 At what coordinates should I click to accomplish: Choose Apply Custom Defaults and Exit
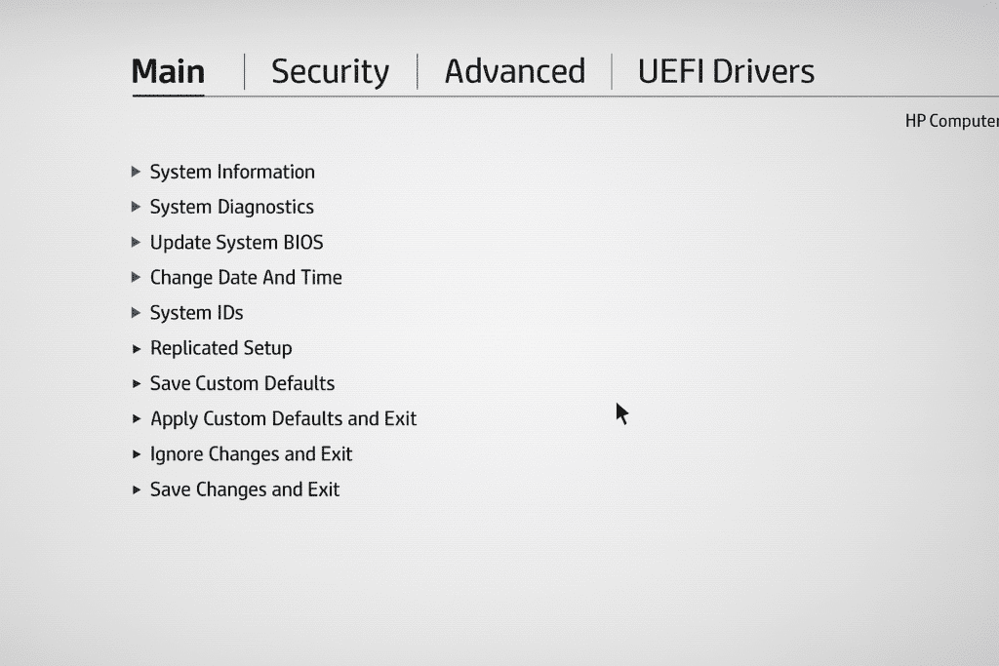283,418
